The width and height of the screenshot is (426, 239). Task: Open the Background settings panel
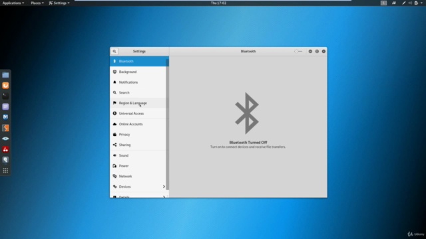click(138, 72)
